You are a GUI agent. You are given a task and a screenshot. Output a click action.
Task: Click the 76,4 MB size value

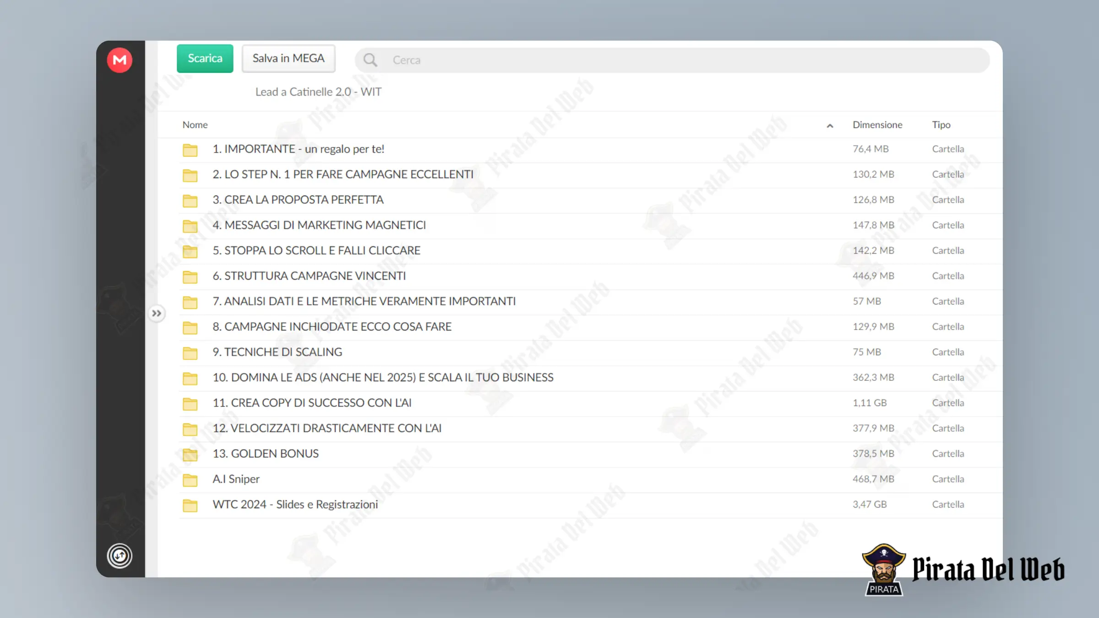[x=870, y=149]
